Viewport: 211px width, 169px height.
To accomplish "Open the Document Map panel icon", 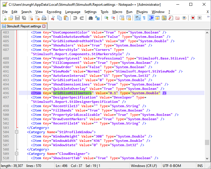I will tap(164, 18).
